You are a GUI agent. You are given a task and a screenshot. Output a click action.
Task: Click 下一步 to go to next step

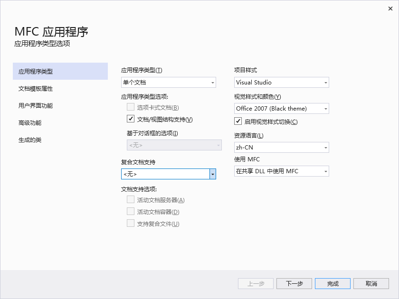294,283
